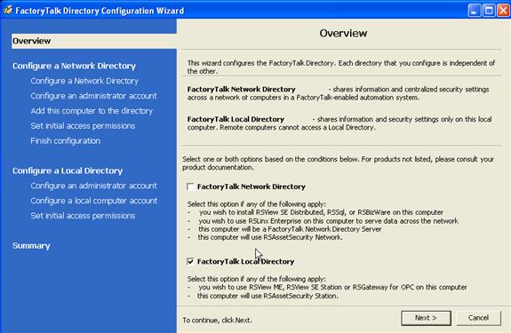
Task: Click the RSLinx Enterprise bullet line
Action: [x=323, y=221]
